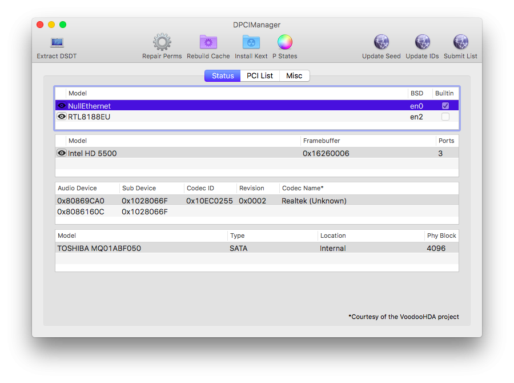Image resolution: width=514 pixels, height=383 pixels.
Task: Click the BSD column header
Action: coord(420,93)
